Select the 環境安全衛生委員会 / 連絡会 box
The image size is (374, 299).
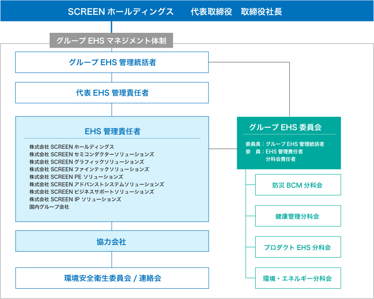point(112,278)
